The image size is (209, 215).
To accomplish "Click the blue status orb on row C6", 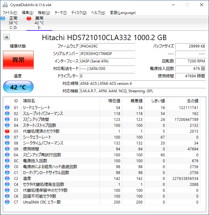I will coord(7,196).
